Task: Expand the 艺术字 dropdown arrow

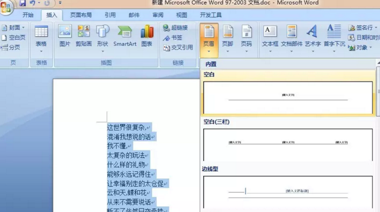Action: tap(313, 51)
